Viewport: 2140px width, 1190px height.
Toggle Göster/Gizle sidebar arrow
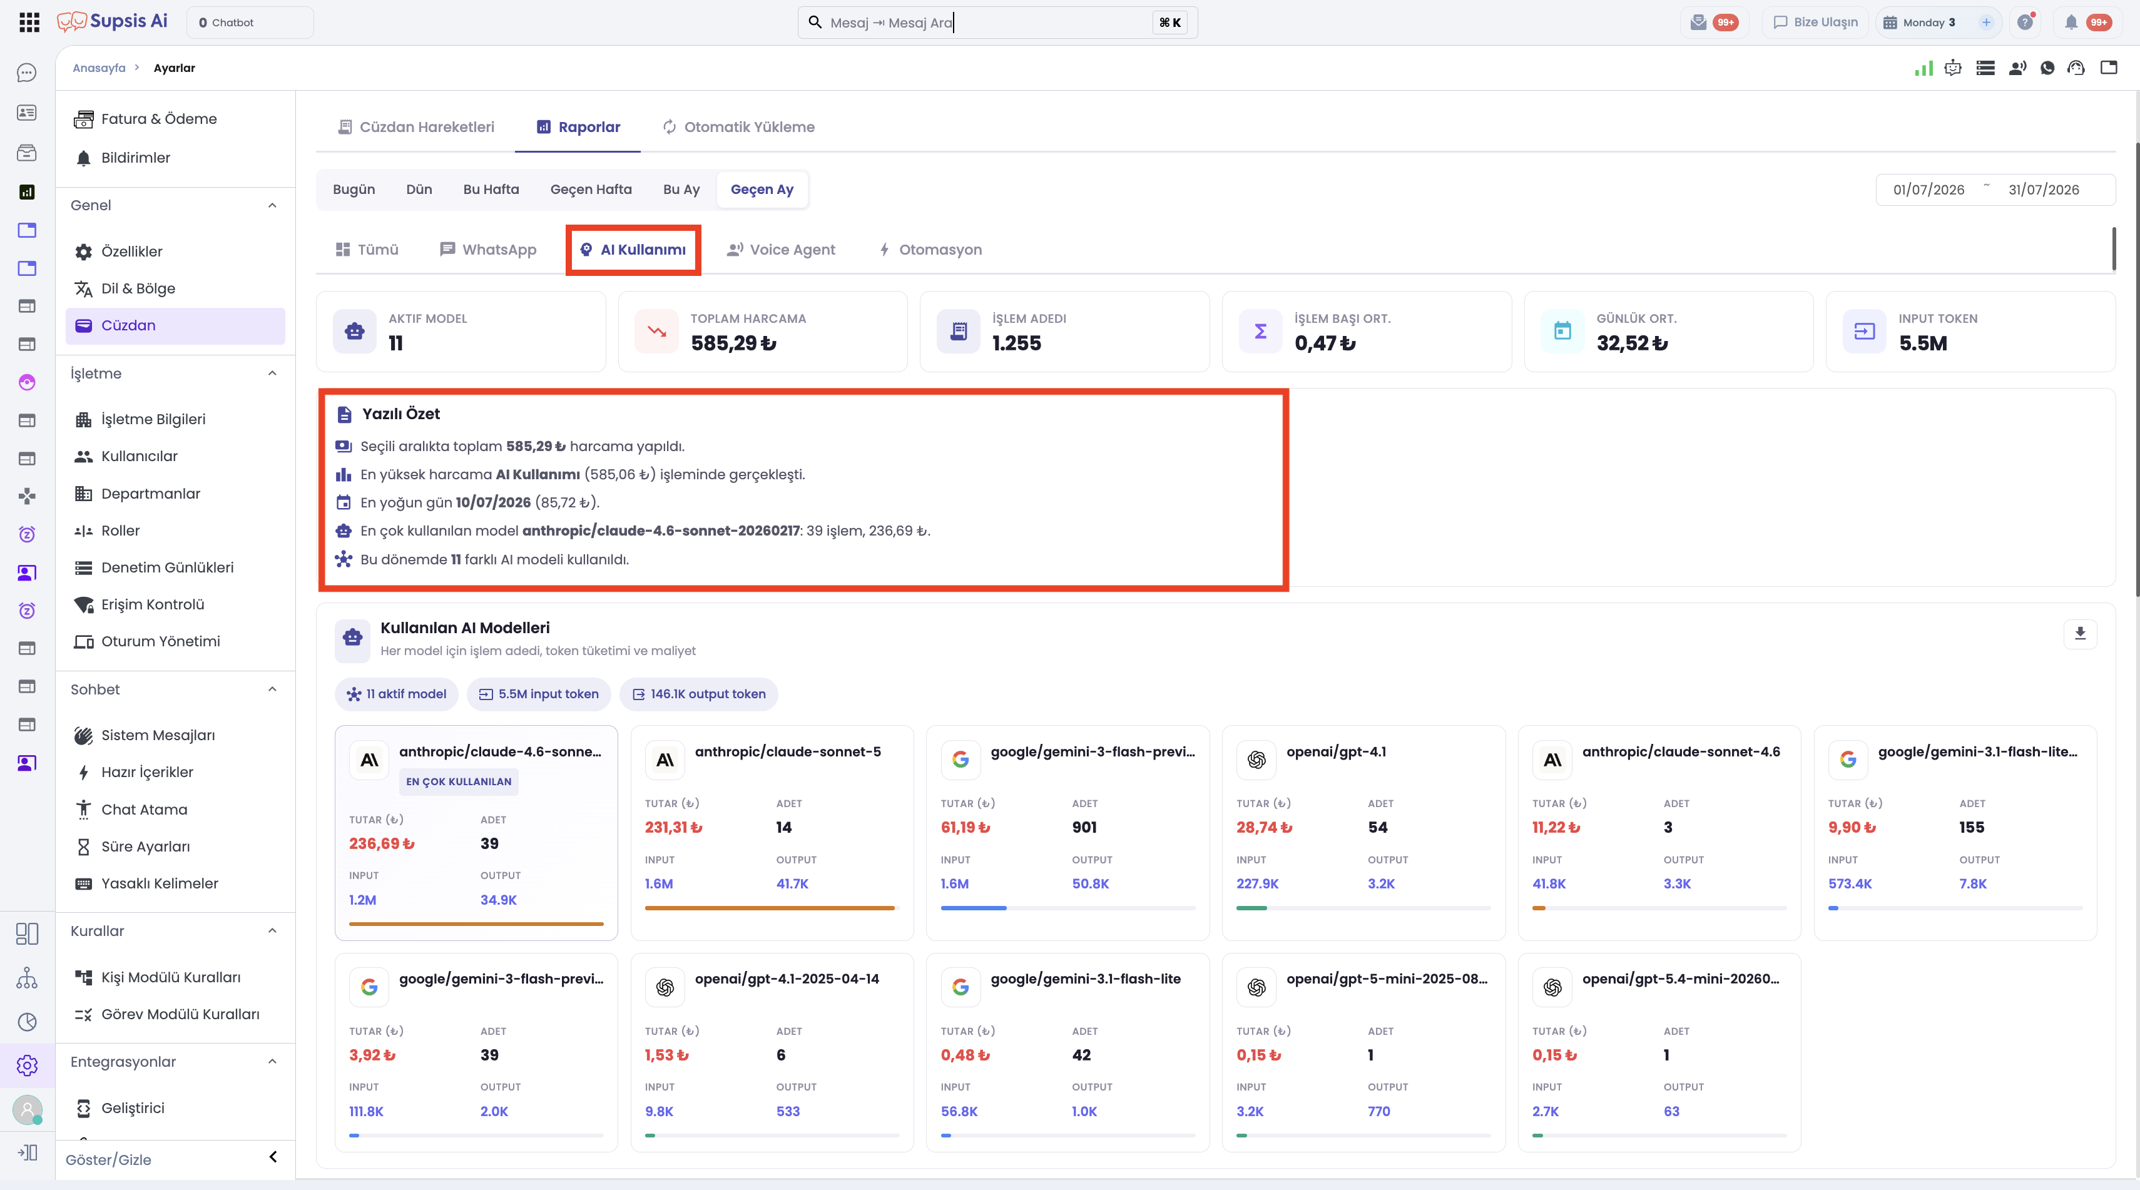click(x=272, y=1157)
